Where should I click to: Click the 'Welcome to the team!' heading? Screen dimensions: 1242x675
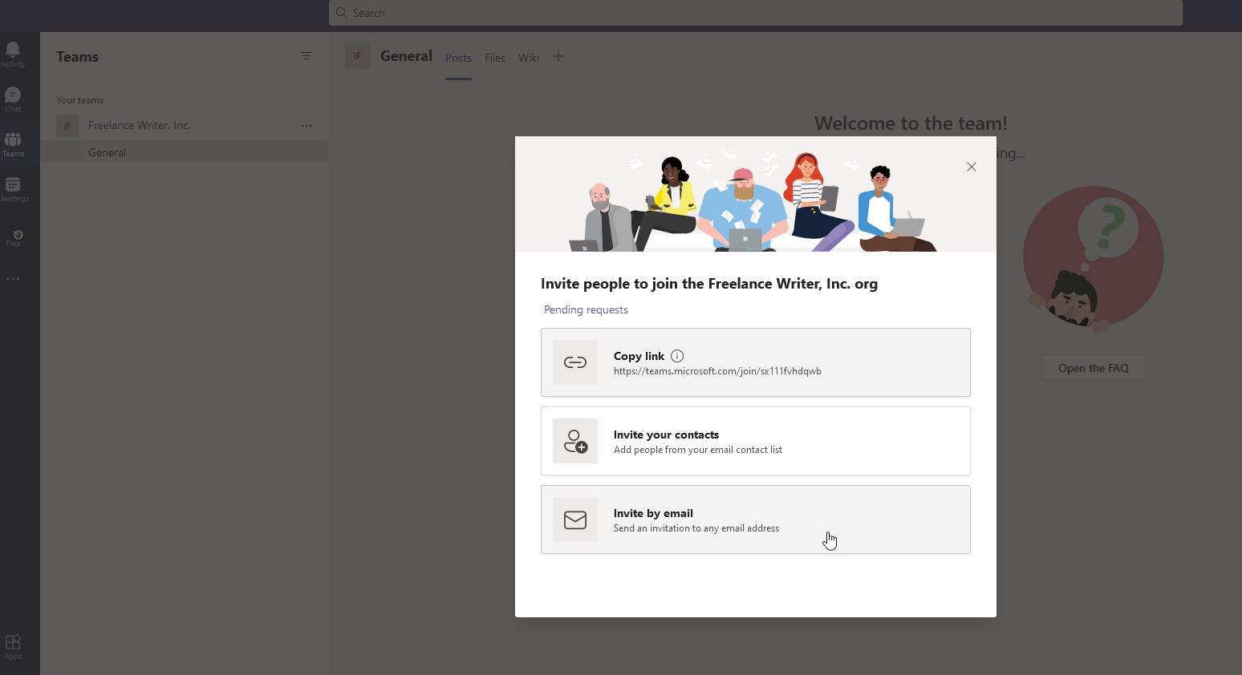[x=911, y=123]
